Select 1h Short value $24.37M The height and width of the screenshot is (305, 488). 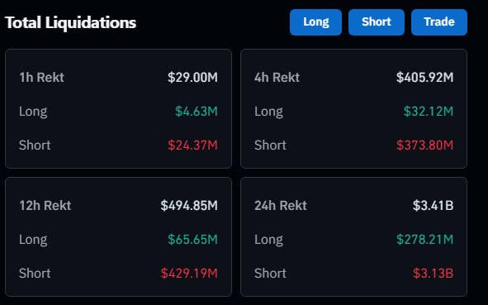pos(192,145)
